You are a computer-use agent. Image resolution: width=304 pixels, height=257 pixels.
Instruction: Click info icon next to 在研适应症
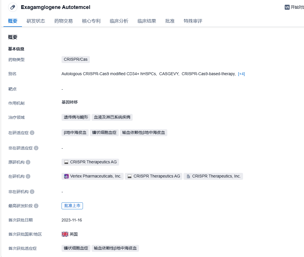32,133
